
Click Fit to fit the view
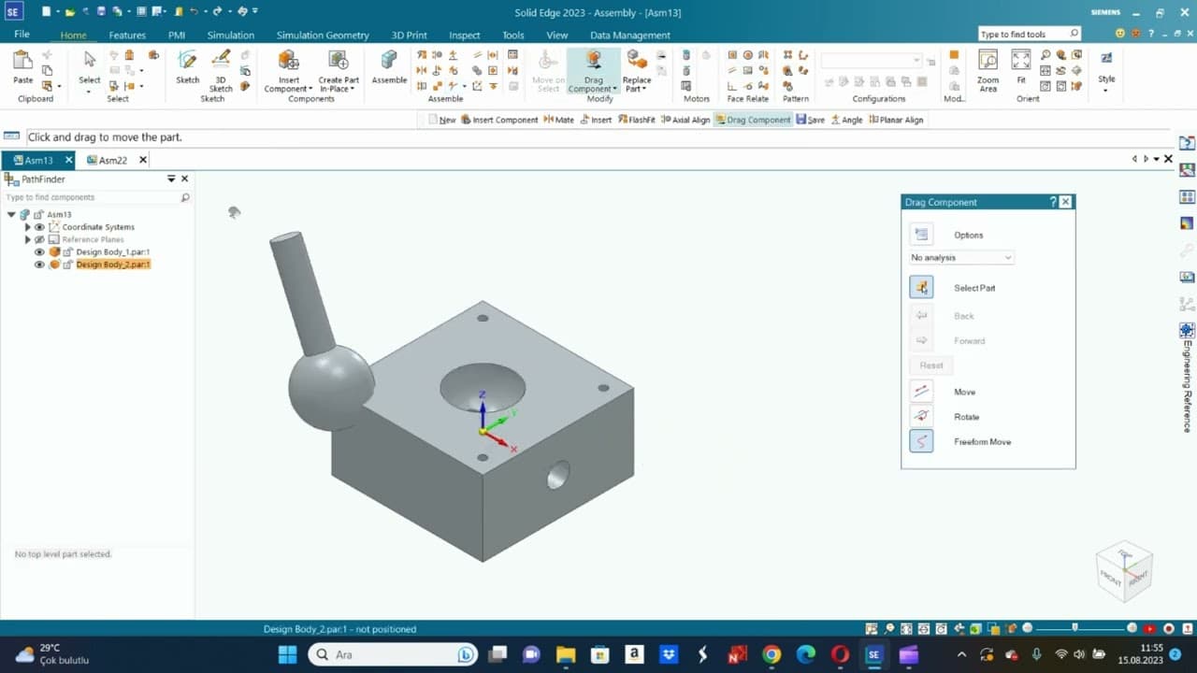click(1021, 61)
